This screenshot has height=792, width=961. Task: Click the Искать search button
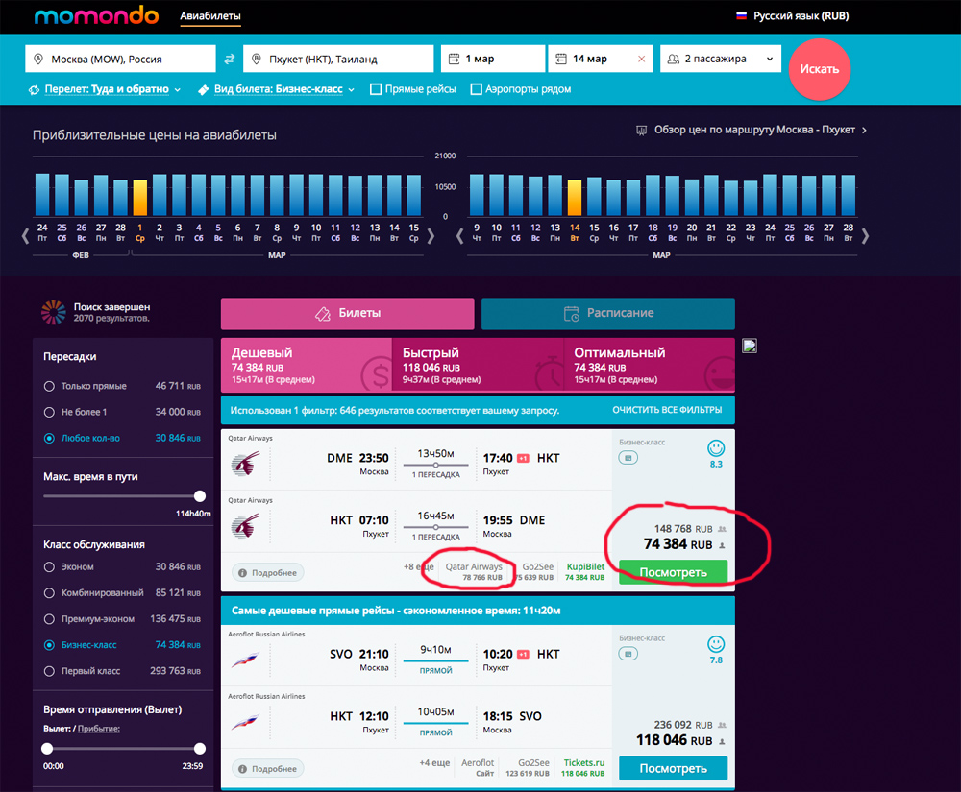[x=820, y=69]
